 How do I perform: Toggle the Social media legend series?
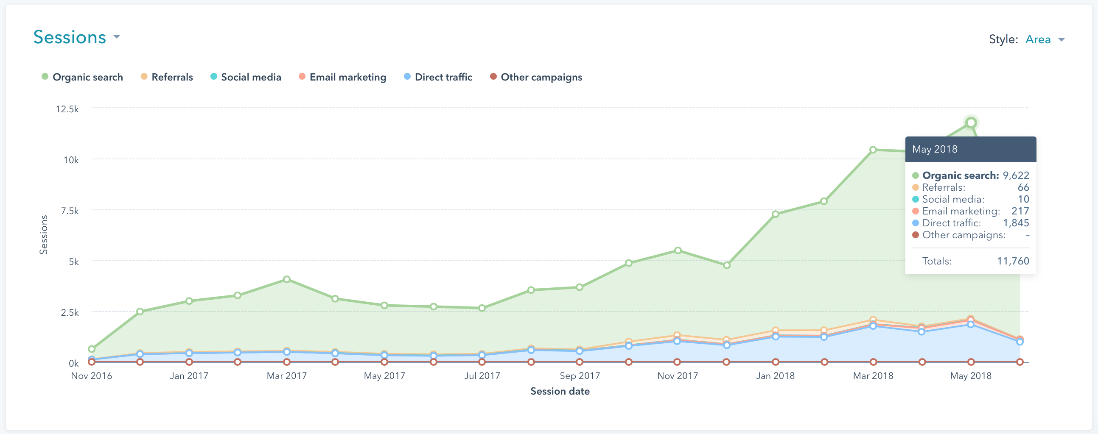pos(246,77)
